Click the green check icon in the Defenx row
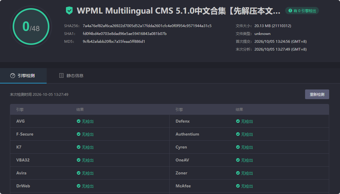 (x=238, y=121)
